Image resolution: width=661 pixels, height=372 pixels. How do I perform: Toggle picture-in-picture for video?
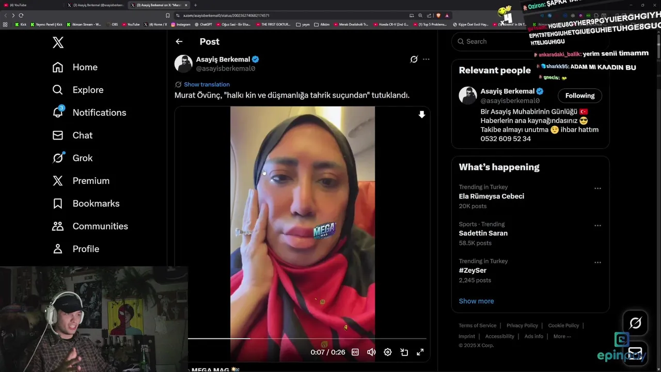[x=404, y=352]
